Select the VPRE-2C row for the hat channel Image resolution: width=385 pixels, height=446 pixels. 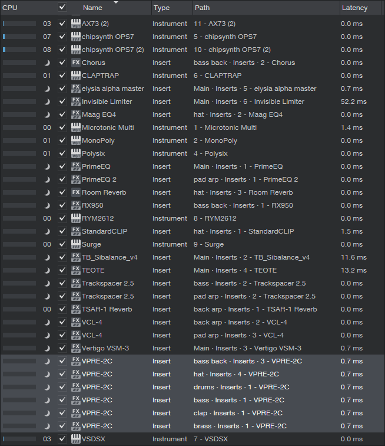192,374
